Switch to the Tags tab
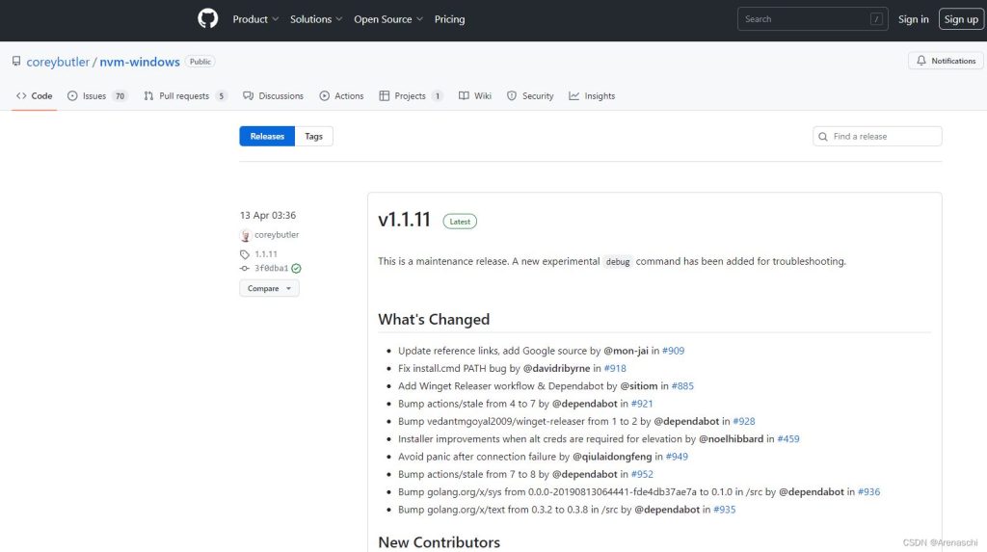The height and width of the screenshot is (552, 987). point(313,137)
